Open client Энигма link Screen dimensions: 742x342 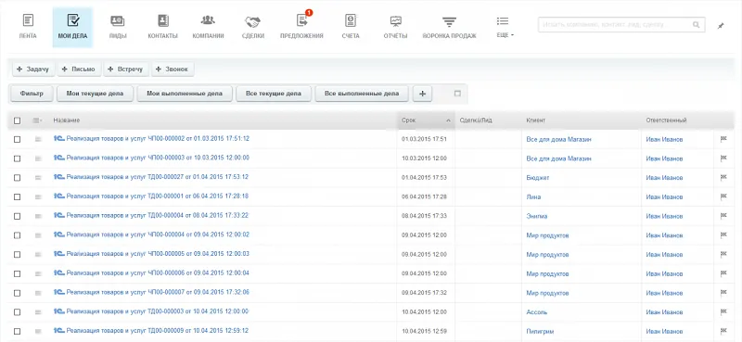coord(537,216)
